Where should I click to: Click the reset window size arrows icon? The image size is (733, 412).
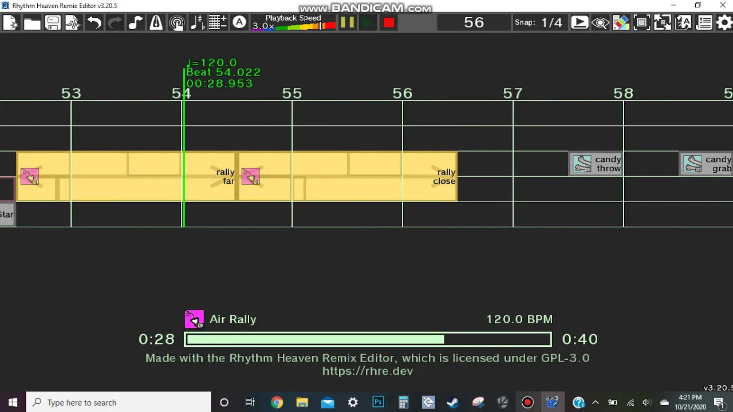coord(663,23)
